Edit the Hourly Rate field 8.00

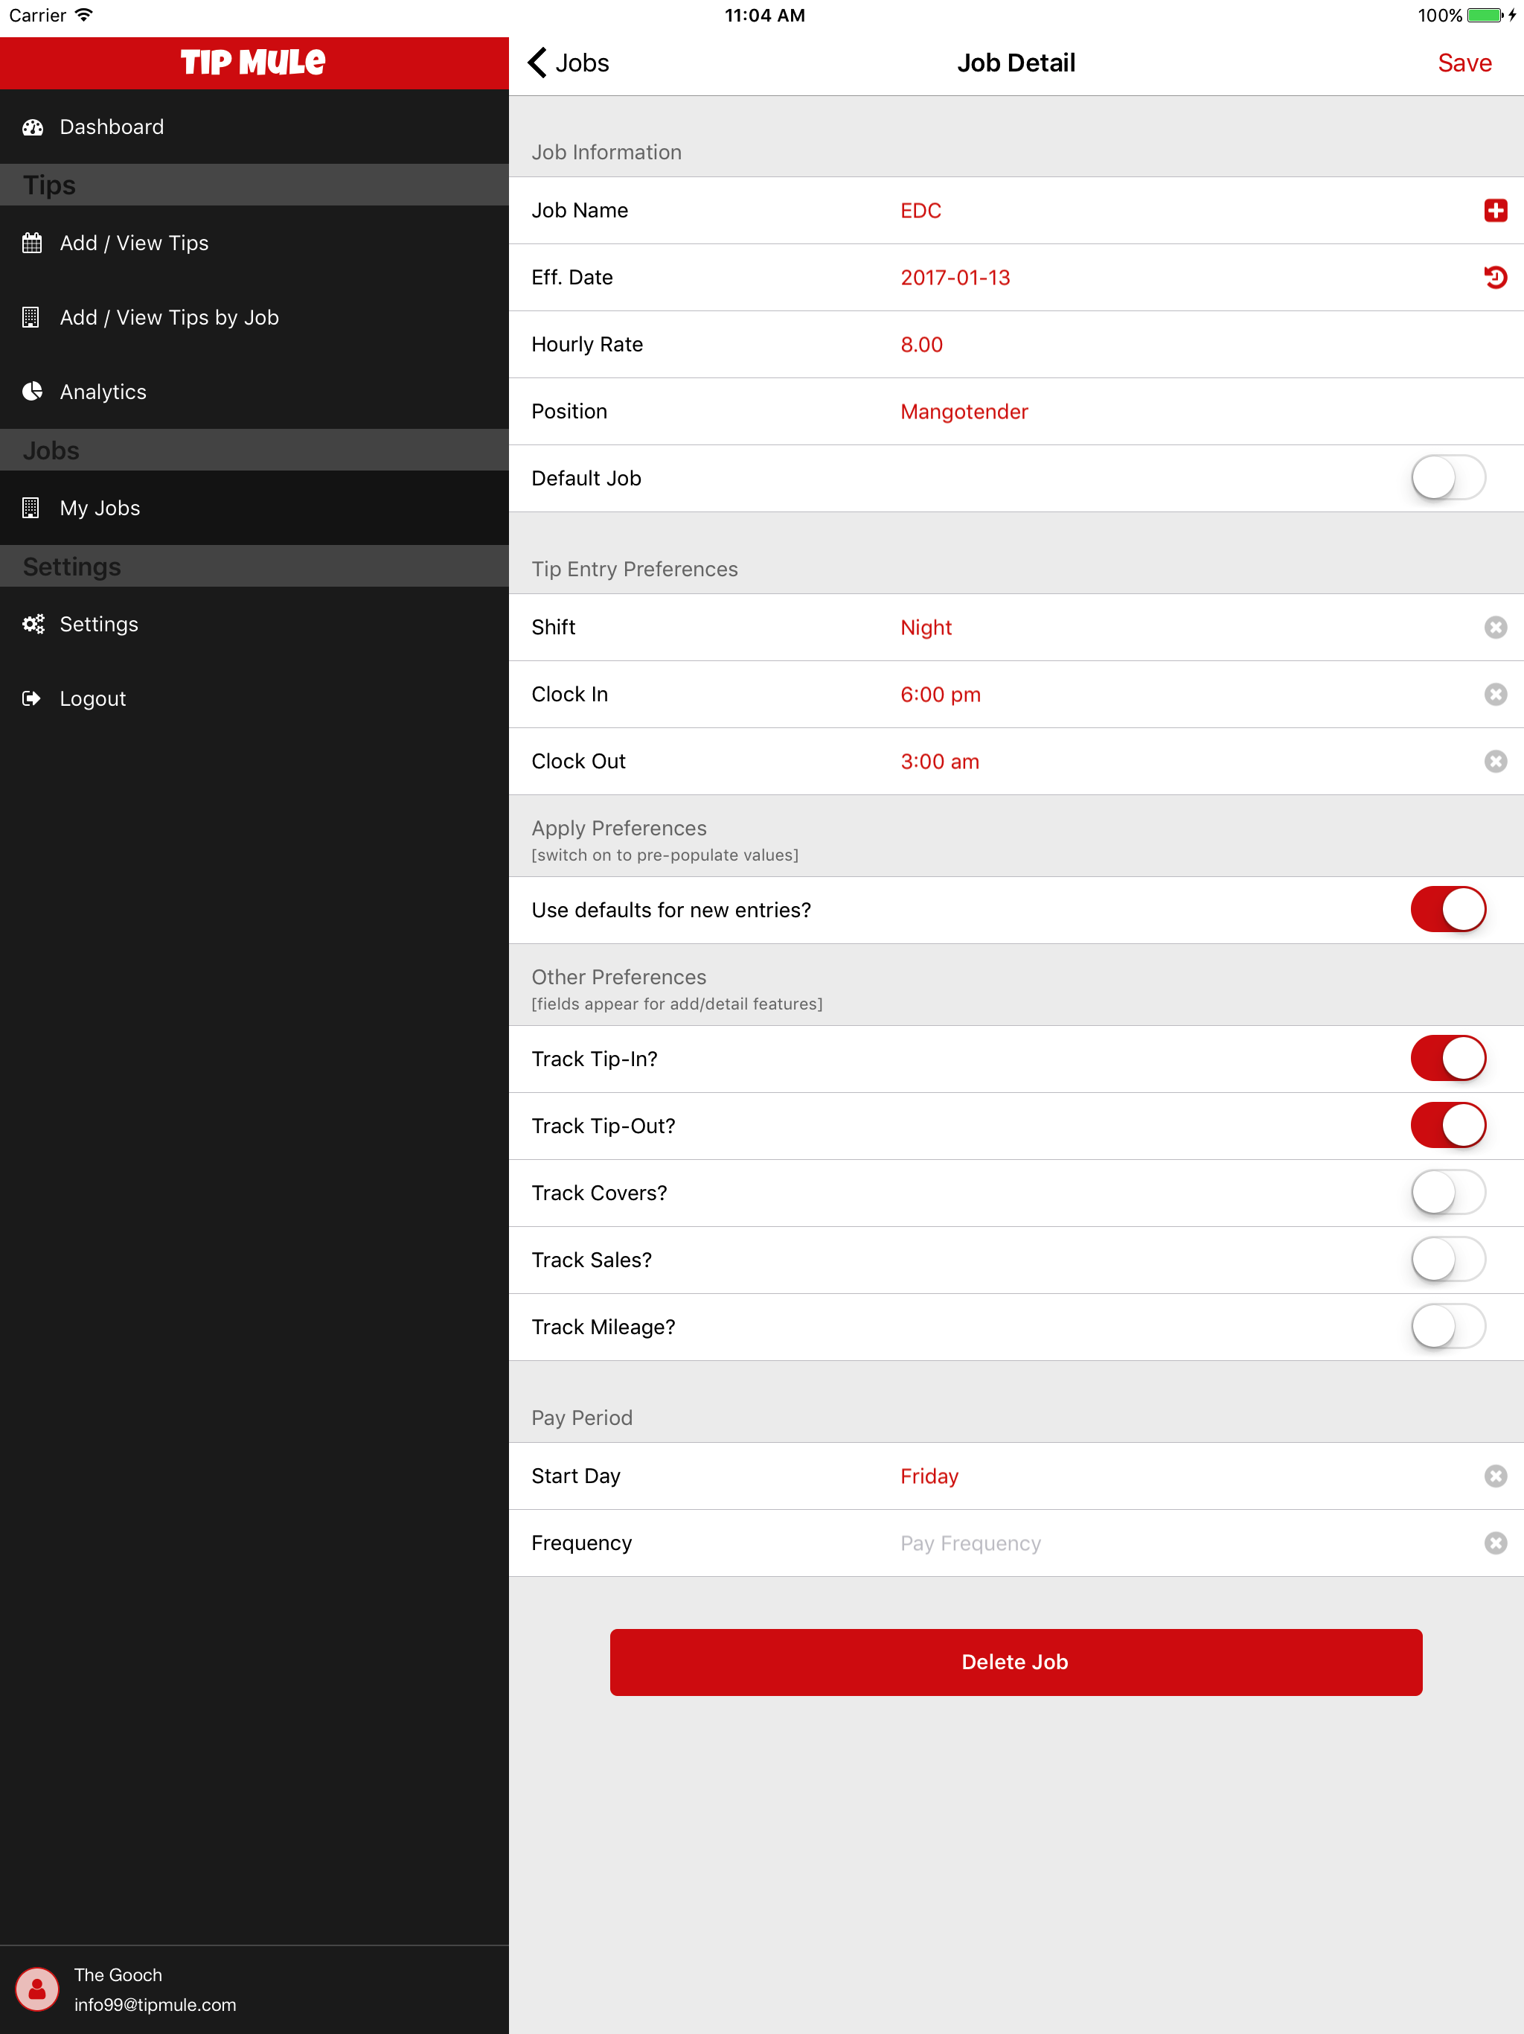point(922,345)
